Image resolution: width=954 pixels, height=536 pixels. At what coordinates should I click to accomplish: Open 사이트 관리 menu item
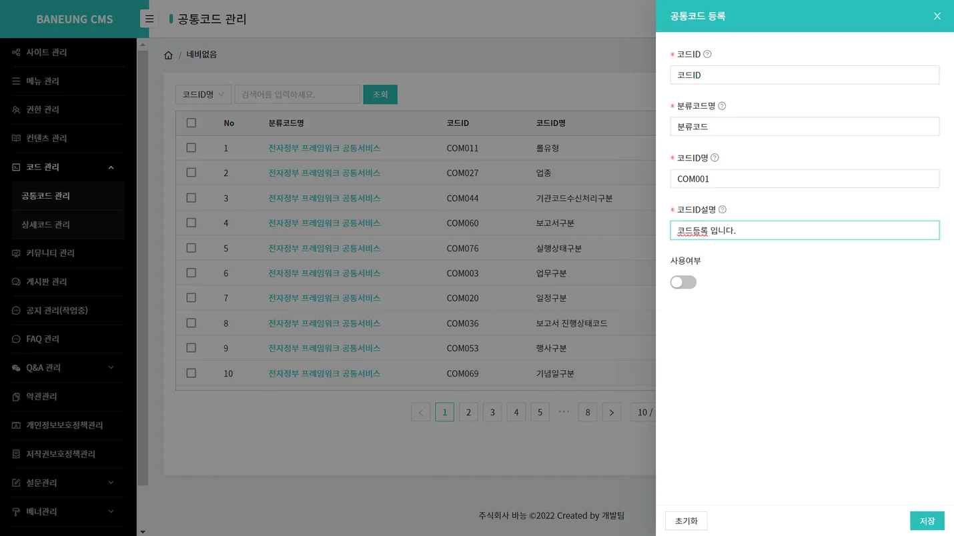[x=68, y=52]
